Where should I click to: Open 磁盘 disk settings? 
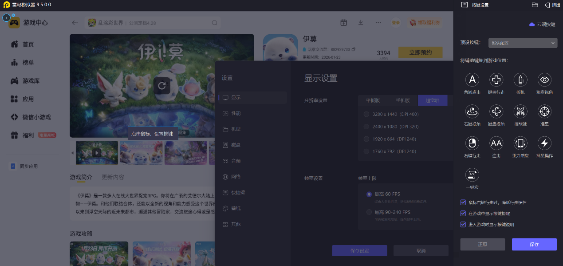(x=252, y=145)
